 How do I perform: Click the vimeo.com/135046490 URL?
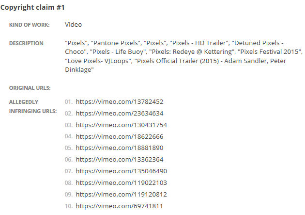(121, 171)
